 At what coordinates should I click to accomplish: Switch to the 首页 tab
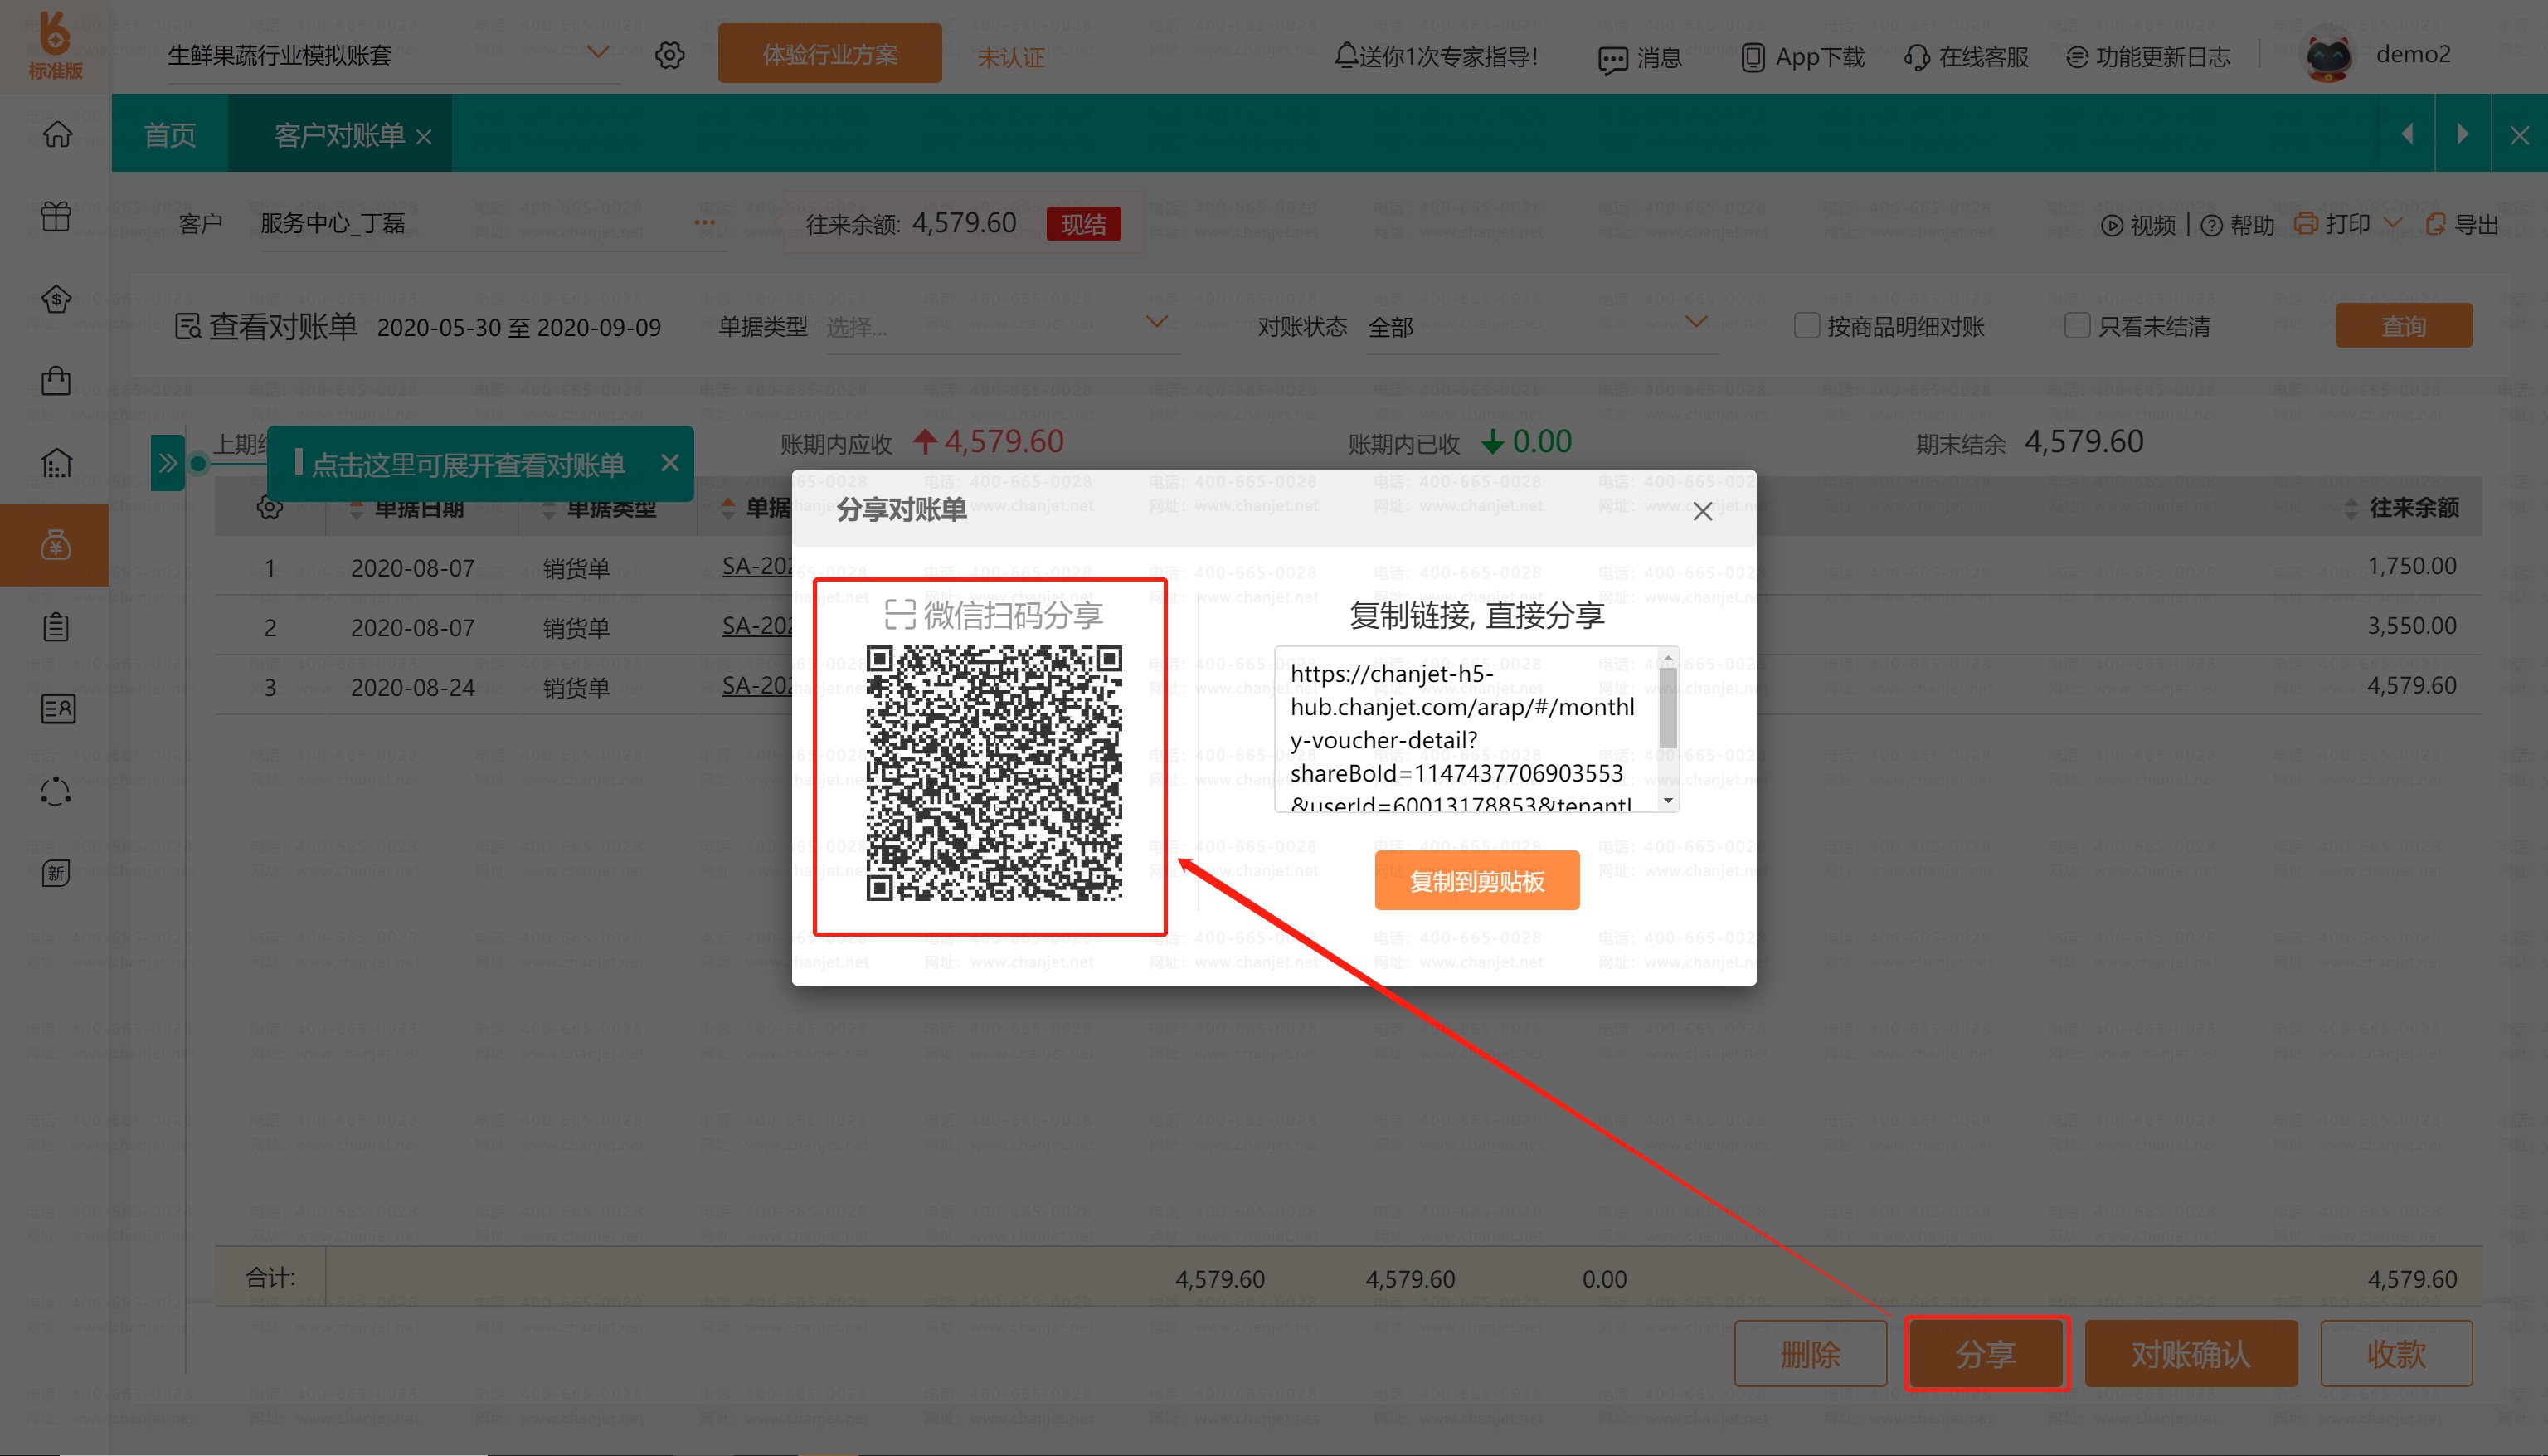pyautogui.click(x=170, y=135)
